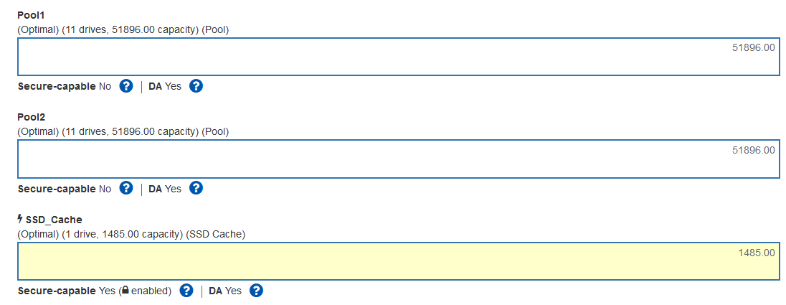Click the 1485.00 value in SSD_Cache bar
Image resolution: width=786 pixels, height=305 pixels.
pyautogui.click(x=756, y=253)
